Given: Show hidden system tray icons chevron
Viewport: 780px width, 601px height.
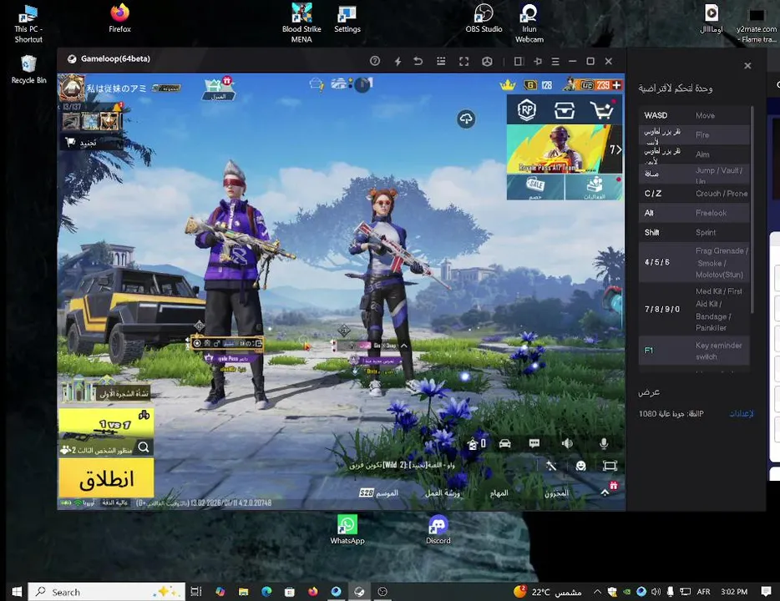Looking at the screenshot, I should click(597, 592).
